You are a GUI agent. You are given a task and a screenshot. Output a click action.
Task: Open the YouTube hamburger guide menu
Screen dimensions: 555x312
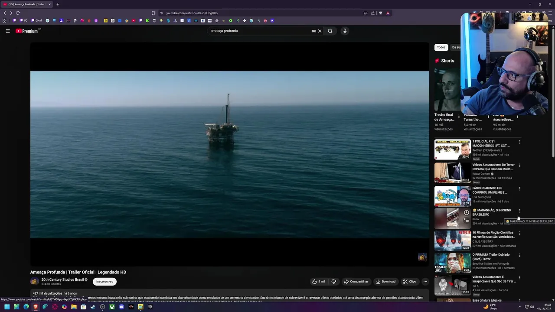pyautogui.click(x=7, y=31)
